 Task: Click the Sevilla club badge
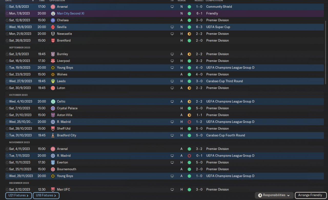click(x=53, y=27)
